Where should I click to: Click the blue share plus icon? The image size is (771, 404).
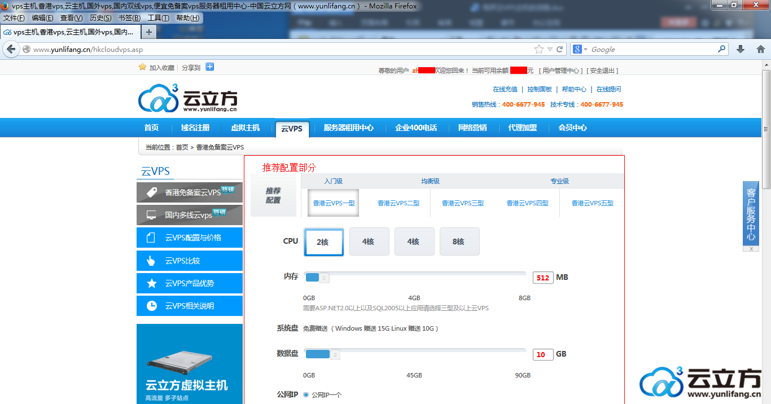(210, 67)
